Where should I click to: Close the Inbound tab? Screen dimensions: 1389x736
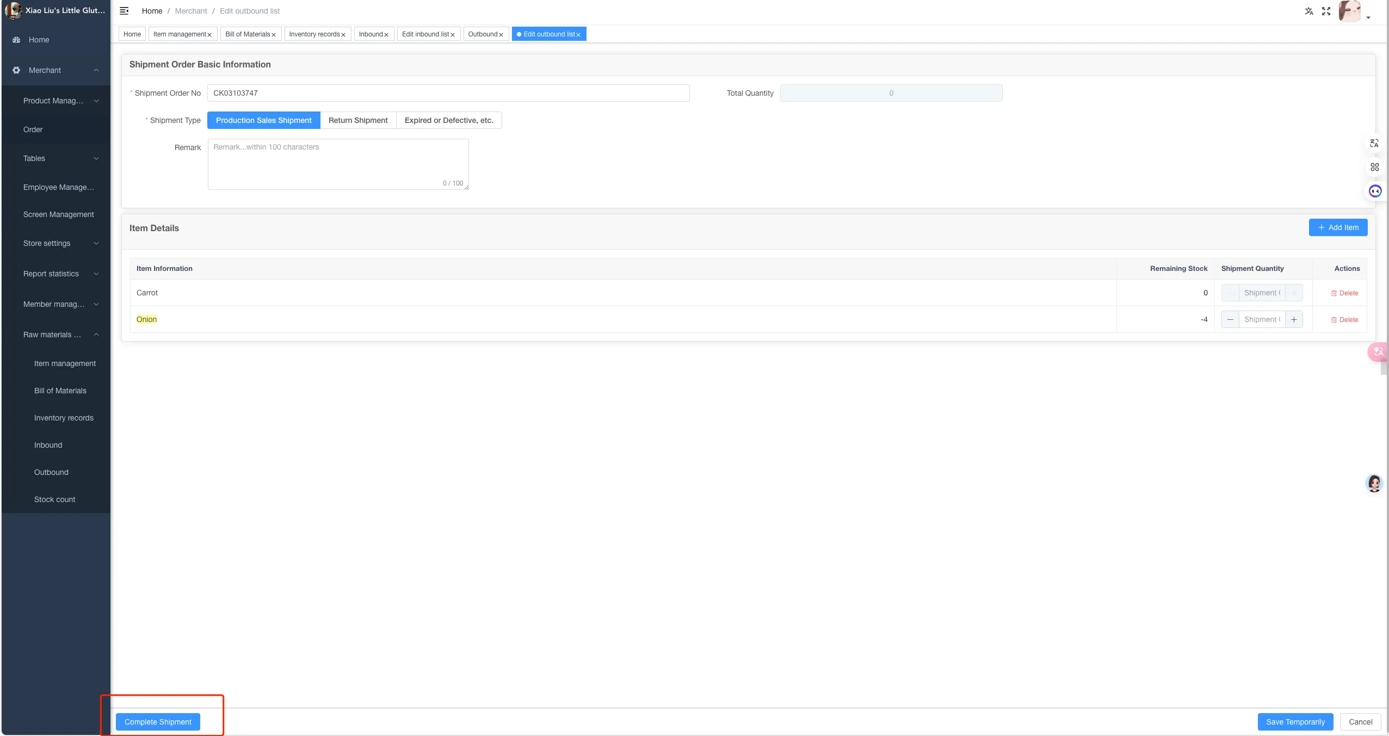pos(386,35)
